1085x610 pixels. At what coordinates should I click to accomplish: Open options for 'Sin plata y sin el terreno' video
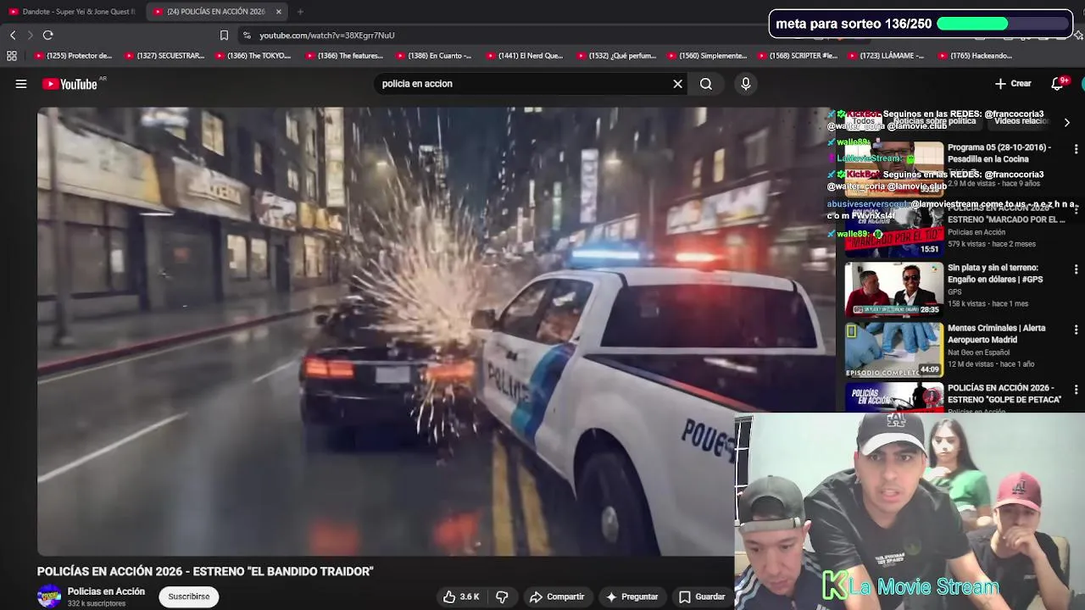pos(1076,269)
